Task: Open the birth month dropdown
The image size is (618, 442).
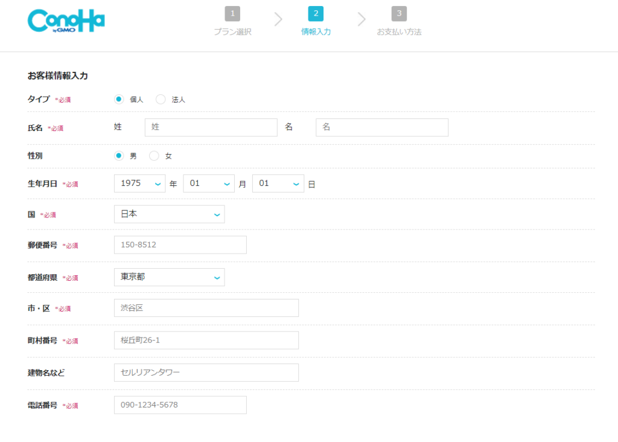Action: click(x=209, y=184)
